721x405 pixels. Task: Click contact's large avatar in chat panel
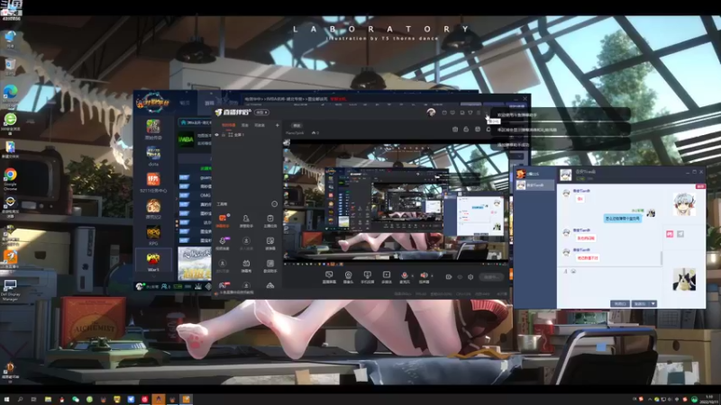pyautogui.click(x=684, y=204)
